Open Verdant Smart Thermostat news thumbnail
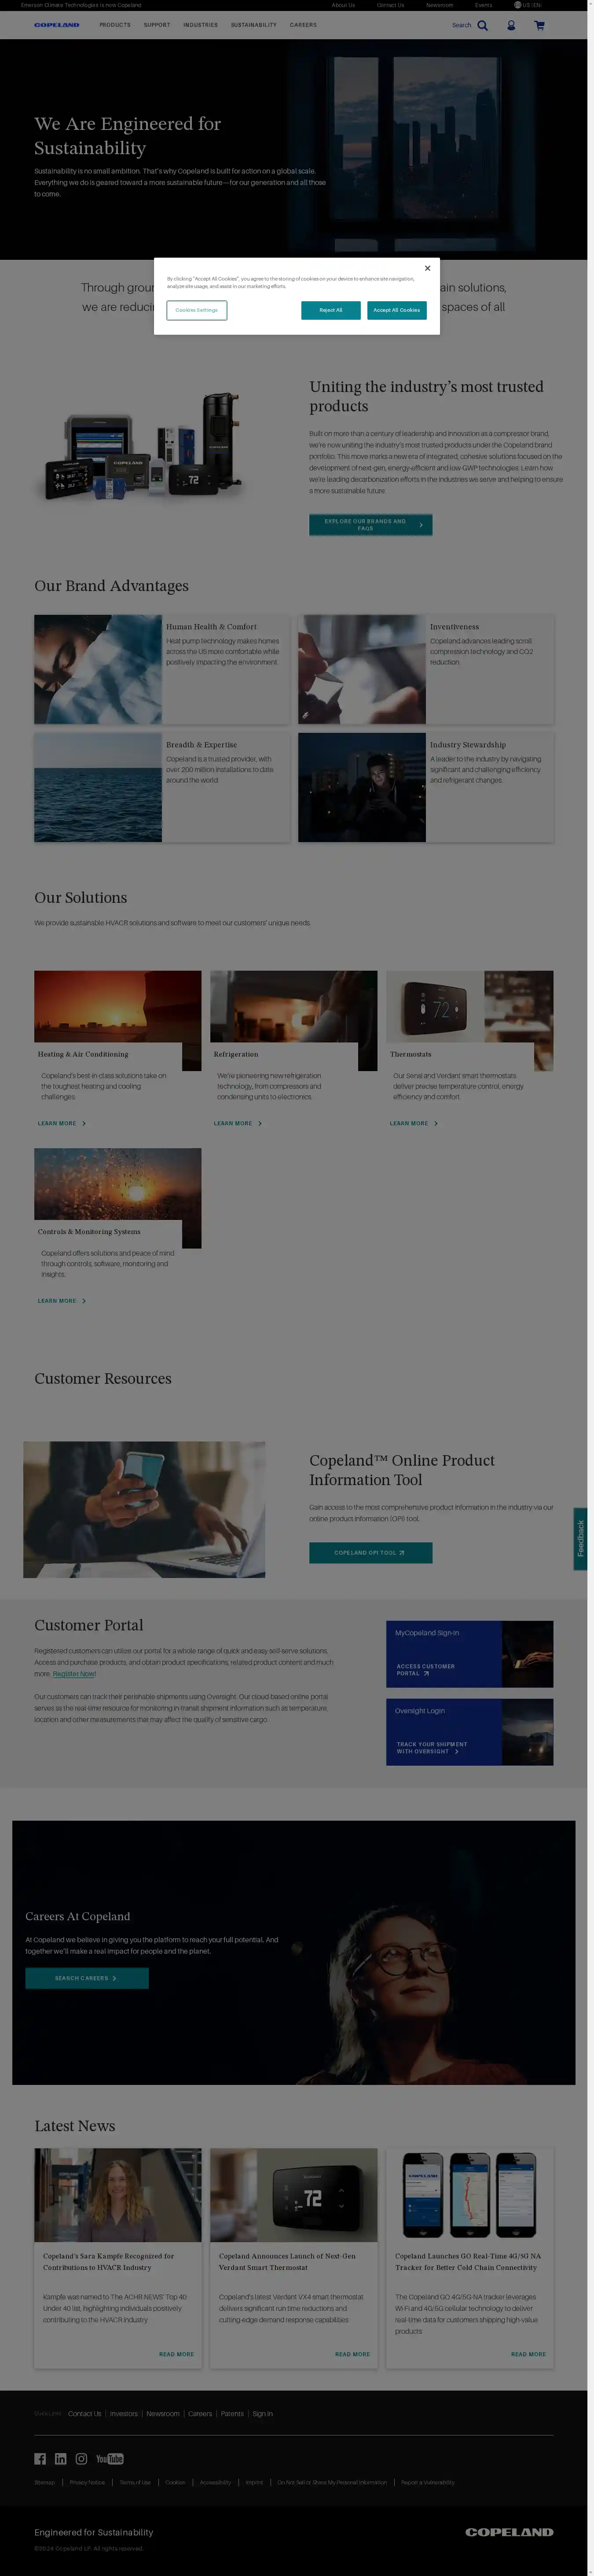Image resolution: width=594 pixels, height=2576 pixels. (293, 2195)
